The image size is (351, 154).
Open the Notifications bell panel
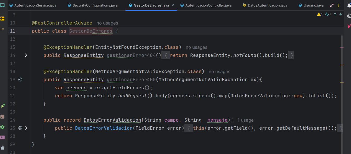click(x=349, y=5)
